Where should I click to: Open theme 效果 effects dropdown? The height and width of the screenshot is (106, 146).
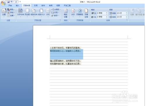click(x=11, y=15)
